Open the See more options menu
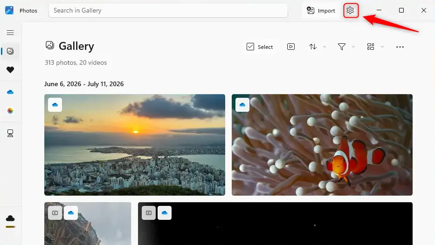 click(x=400, y=47)
